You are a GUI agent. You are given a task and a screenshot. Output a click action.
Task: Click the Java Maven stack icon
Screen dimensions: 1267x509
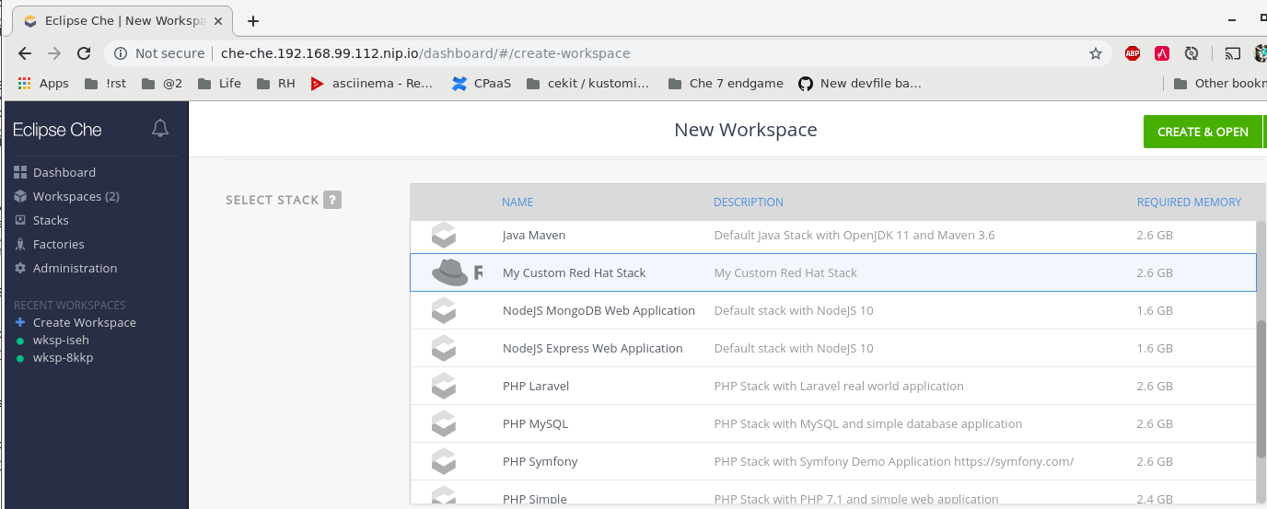tap(444, 236)
